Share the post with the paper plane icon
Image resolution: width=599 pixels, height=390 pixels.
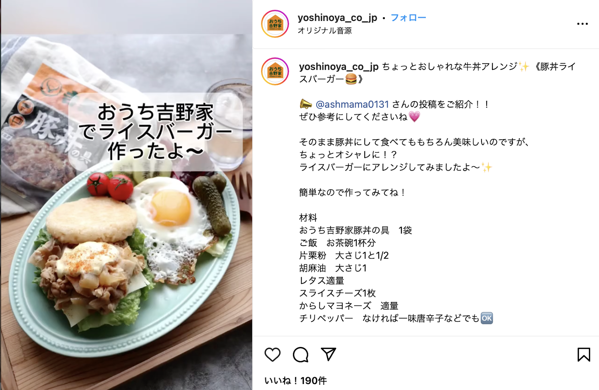click(328, 354)
